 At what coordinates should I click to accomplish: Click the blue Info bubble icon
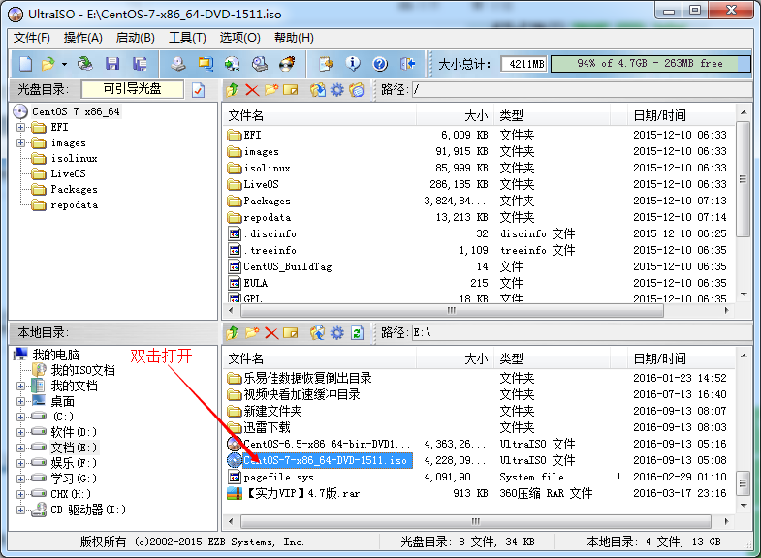click(353, 64)
